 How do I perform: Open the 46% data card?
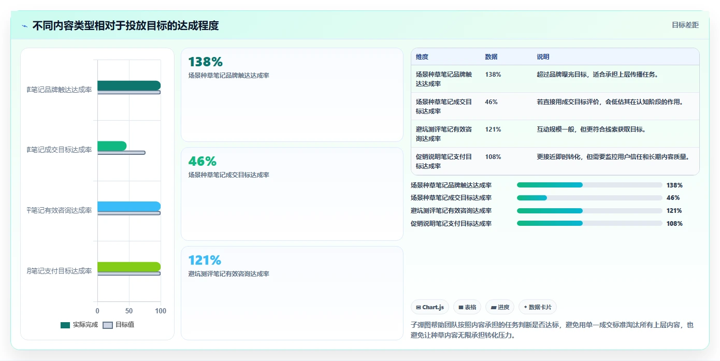click(x=292, y=194)
